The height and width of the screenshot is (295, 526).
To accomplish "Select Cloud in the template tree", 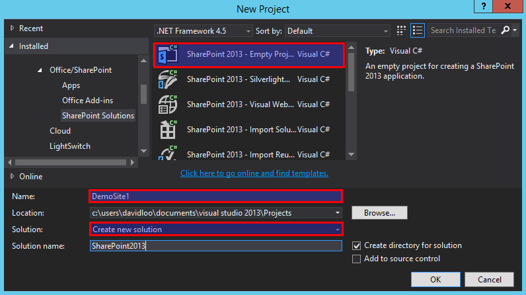I will pos(60,131).
